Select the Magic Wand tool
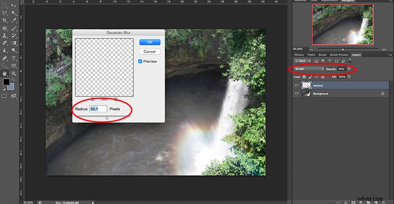The height and width of the screenshot is (204, 394). pyautogui.click(x=14, y=13)
